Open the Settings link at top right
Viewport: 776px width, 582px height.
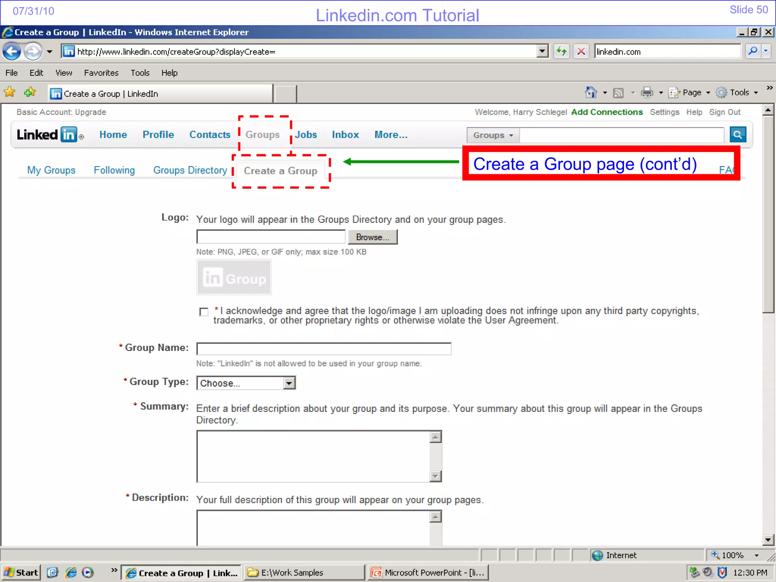point(665,112)
